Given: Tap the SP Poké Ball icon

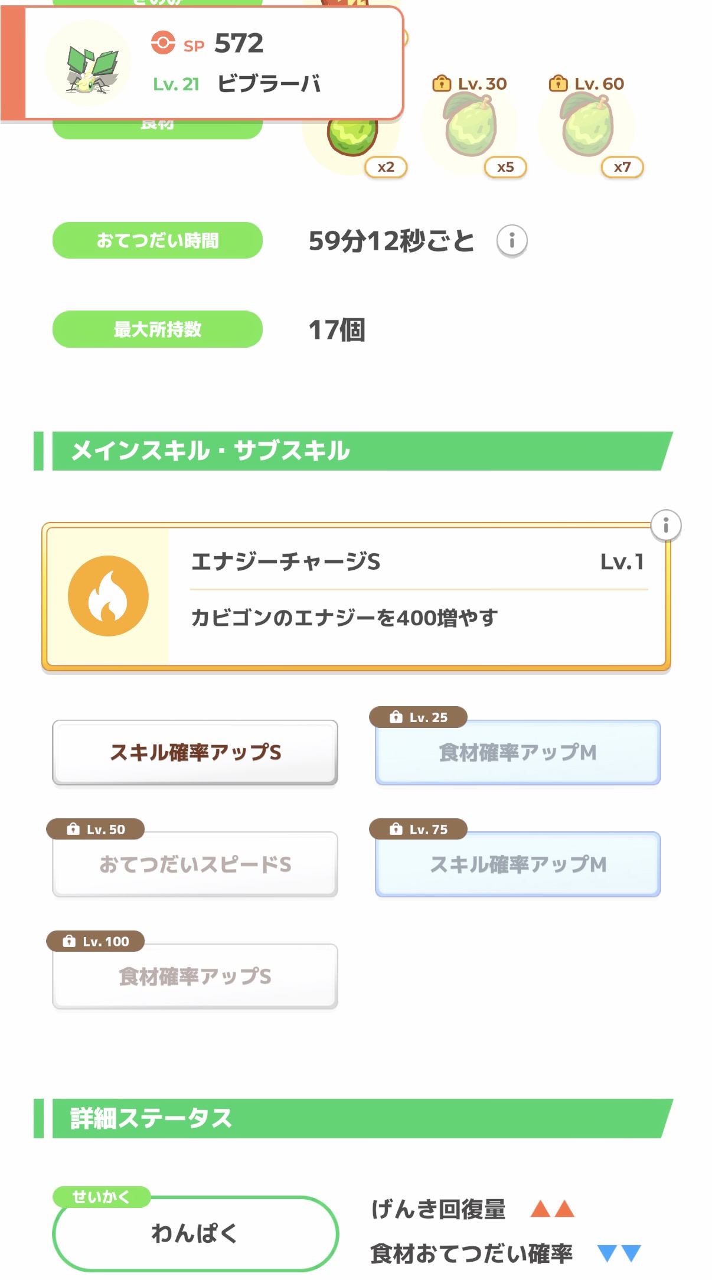Looking at the screenshot, I should tap(163, 43).
